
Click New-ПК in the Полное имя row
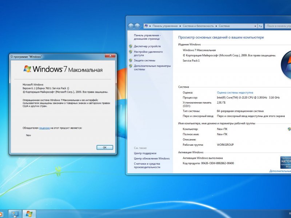click(x=222, y=134)
